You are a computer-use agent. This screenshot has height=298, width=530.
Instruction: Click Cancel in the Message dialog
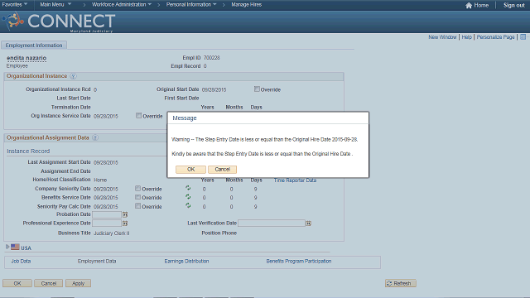click(223, 169)
